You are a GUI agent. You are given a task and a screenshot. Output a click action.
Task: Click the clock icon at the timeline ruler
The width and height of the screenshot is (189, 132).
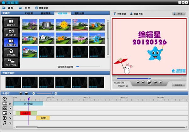(x=5, y=99)
